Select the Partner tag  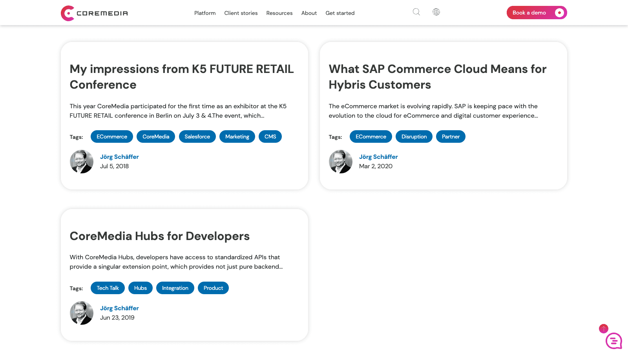click(x=451, y=136)
